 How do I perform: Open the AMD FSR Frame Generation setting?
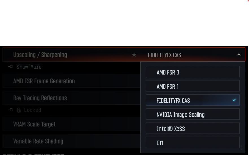(x=44, y=81)
